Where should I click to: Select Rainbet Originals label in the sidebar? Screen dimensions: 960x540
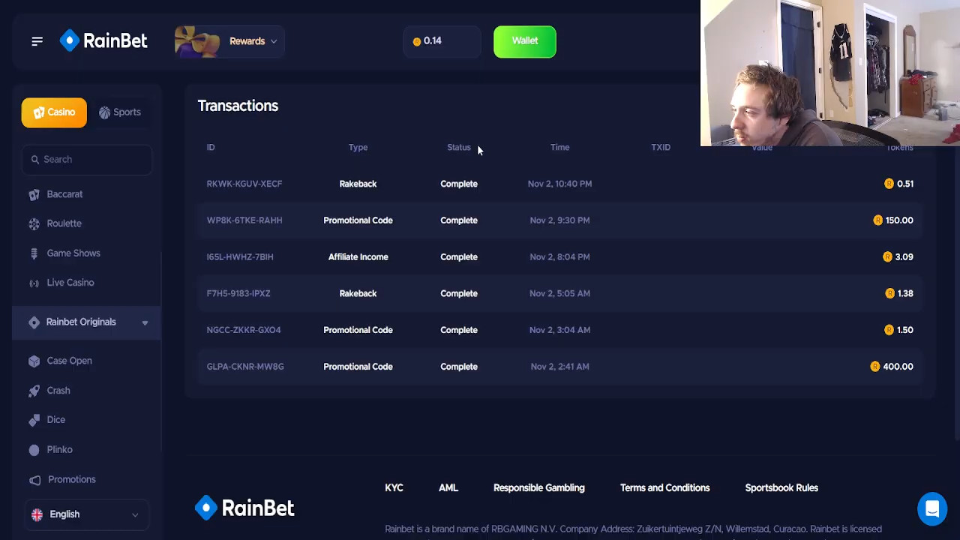81,322
